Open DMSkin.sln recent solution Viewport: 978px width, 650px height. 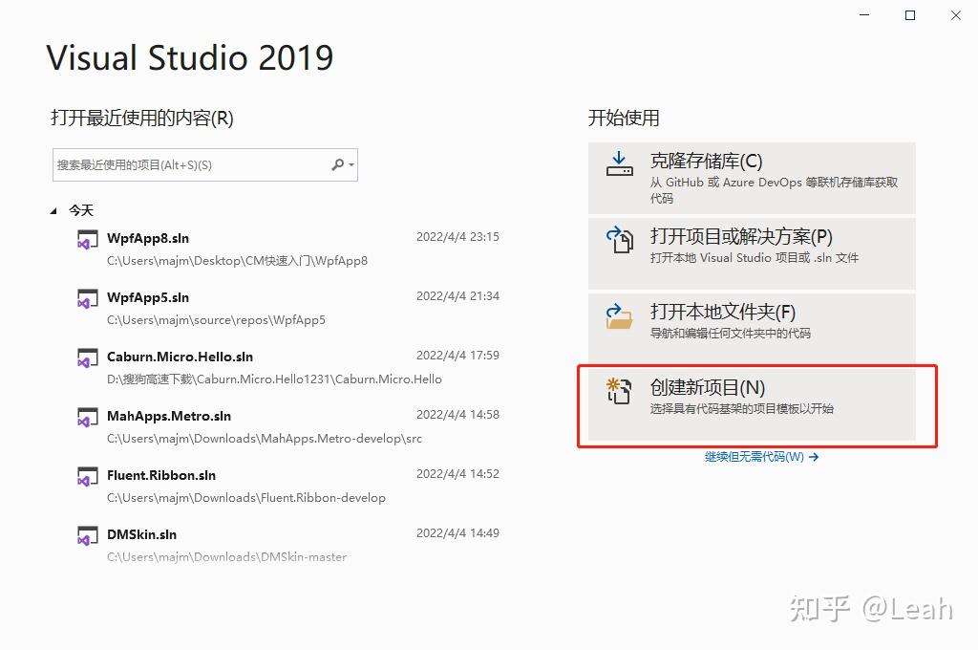click(x=142, y=534)
